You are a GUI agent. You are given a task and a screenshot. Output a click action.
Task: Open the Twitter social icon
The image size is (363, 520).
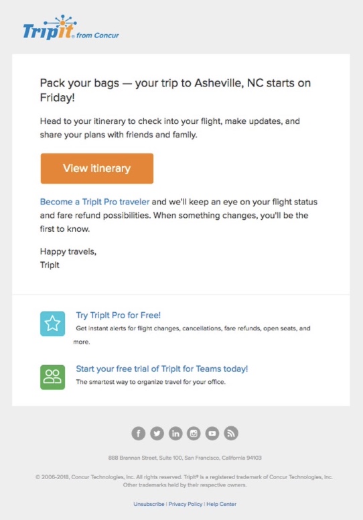(157, 433)
